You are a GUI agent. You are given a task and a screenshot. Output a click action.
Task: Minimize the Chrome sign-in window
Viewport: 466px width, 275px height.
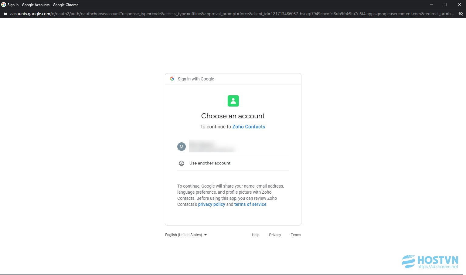(x=431, y=5)
